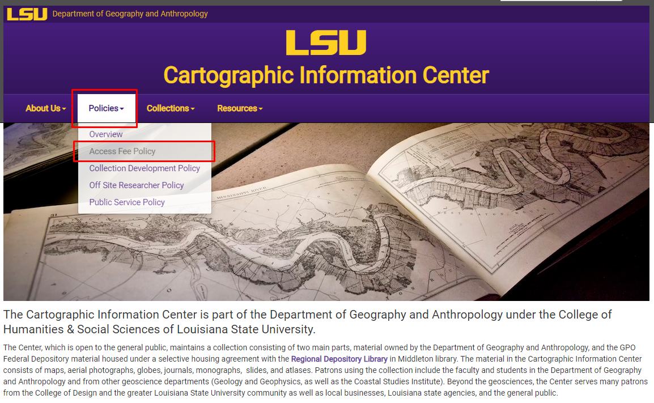The width and height of the screenshot is (654, 403).
Task: Select Access Fee Policy menu item
Action: click(145, 151)
